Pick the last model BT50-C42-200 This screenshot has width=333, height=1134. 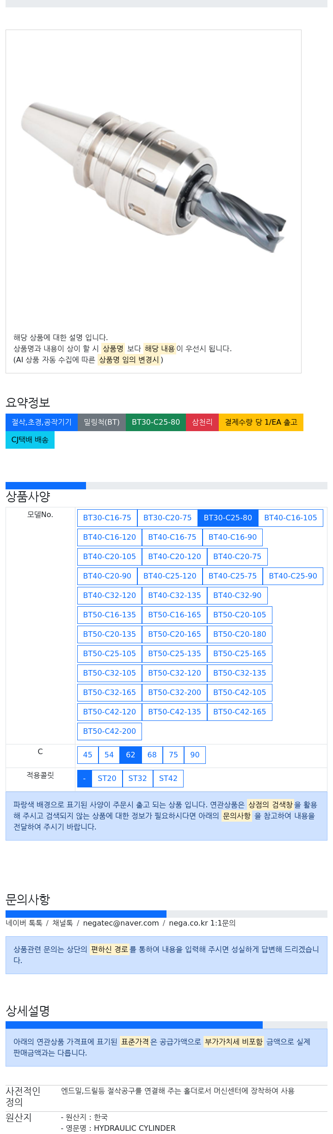pos(109,732)
